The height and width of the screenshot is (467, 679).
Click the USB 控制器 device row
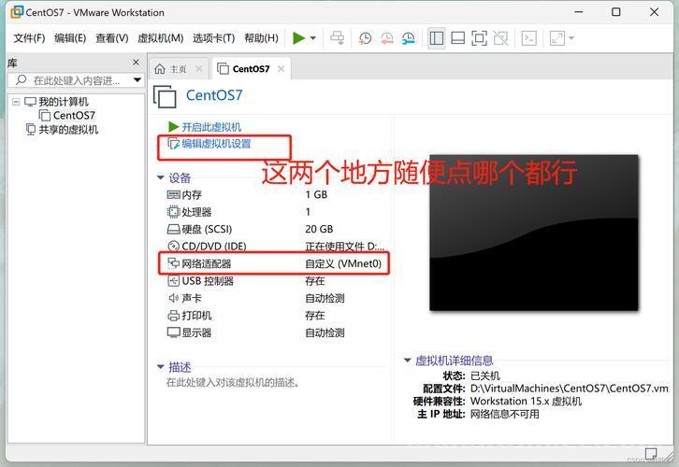(x=275, y=281)
